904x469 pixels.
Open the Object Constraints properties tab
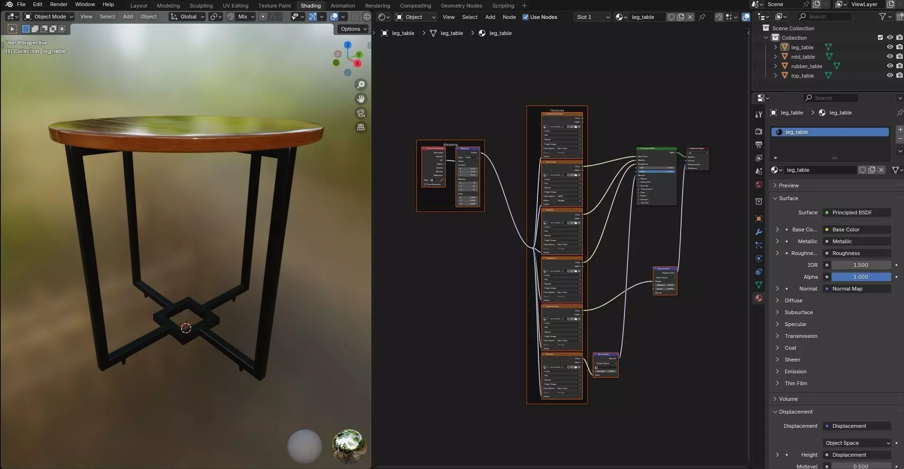point(759,272)
